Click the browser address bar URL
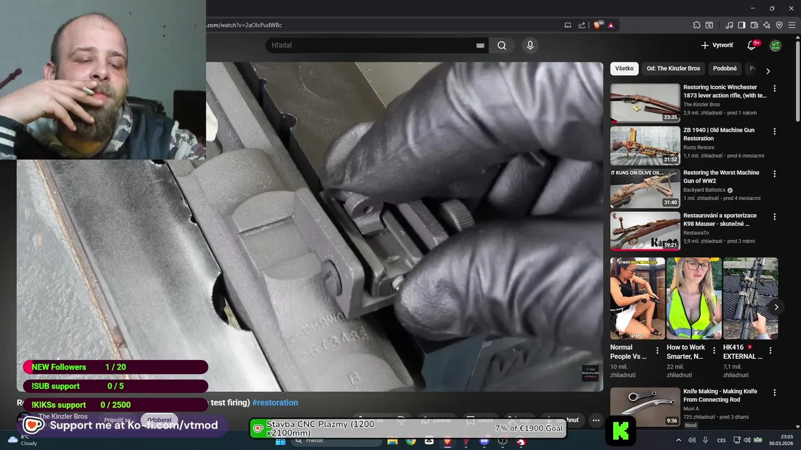 point(245,25)
